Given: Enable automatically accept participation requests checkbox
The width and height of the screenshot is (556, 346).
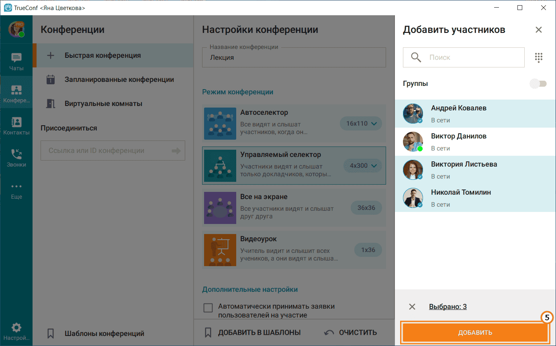Looking at the screenshot, I should [208, 308].
